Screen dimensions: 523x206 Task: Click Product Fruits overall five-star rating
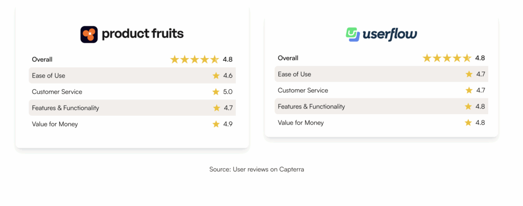[x=195, y=59]
